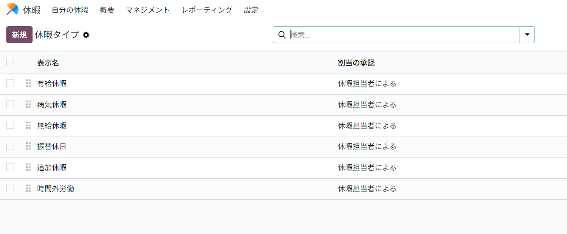Sort by the 割当の承認 column header
The height and width of the screenshot is (234, 567).
tap(356, 63)
